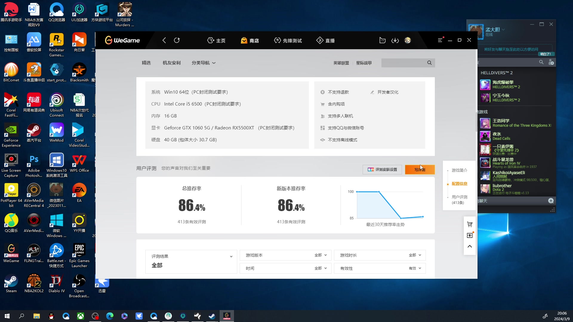
Task: Expand 游戏时长 filter dropdown
Action: (380, 255)
